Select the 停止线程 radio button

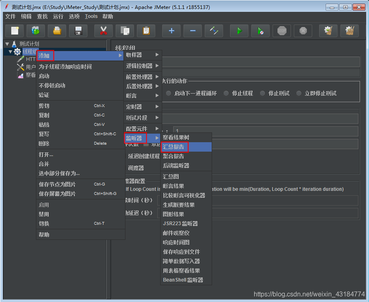(x=226, y=94)
